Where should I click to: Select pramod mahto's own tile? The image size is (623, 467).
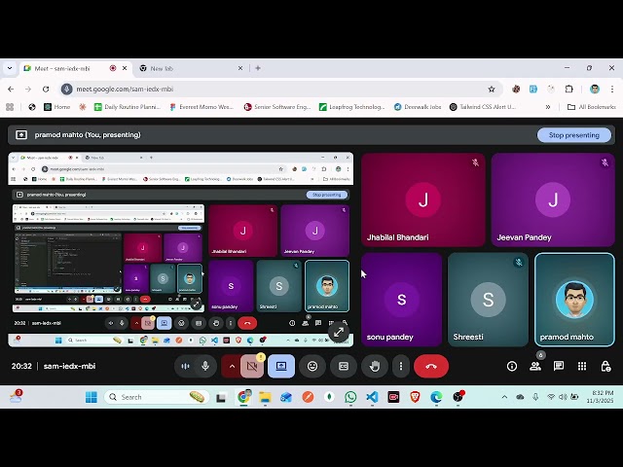pyautogui.click(x=574, y=300)
